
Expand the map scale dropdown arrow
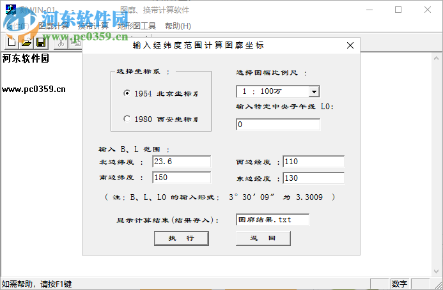[x=314, y=91]
